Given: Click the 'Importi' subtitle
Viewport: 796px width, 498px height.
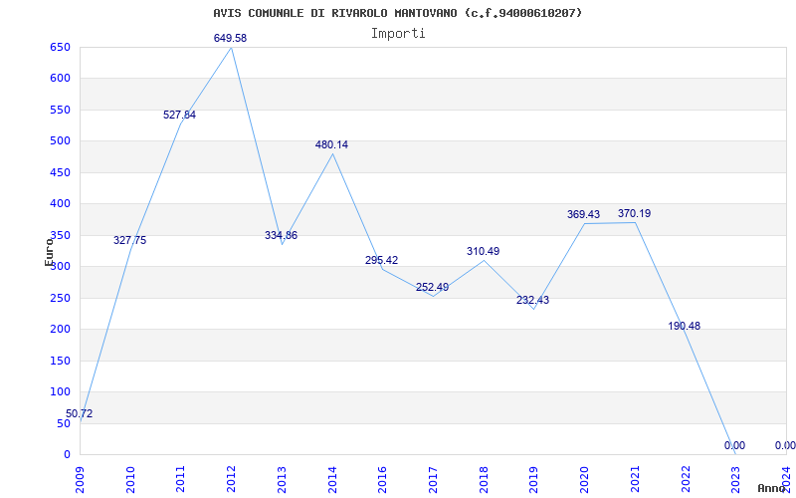Looking at the screenshot, I should point(398,34).
